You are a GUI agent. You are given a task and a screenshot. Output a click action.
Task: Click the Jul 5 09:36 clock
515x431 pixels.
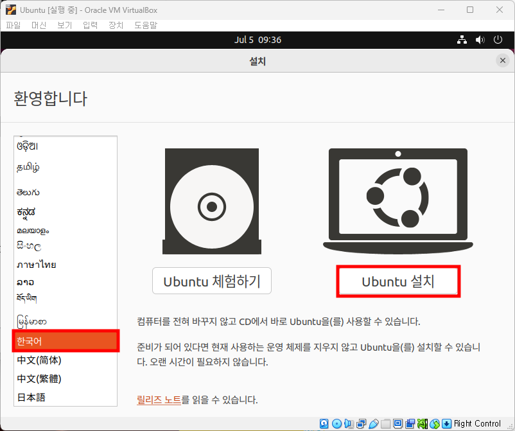[x=257, y=40]
